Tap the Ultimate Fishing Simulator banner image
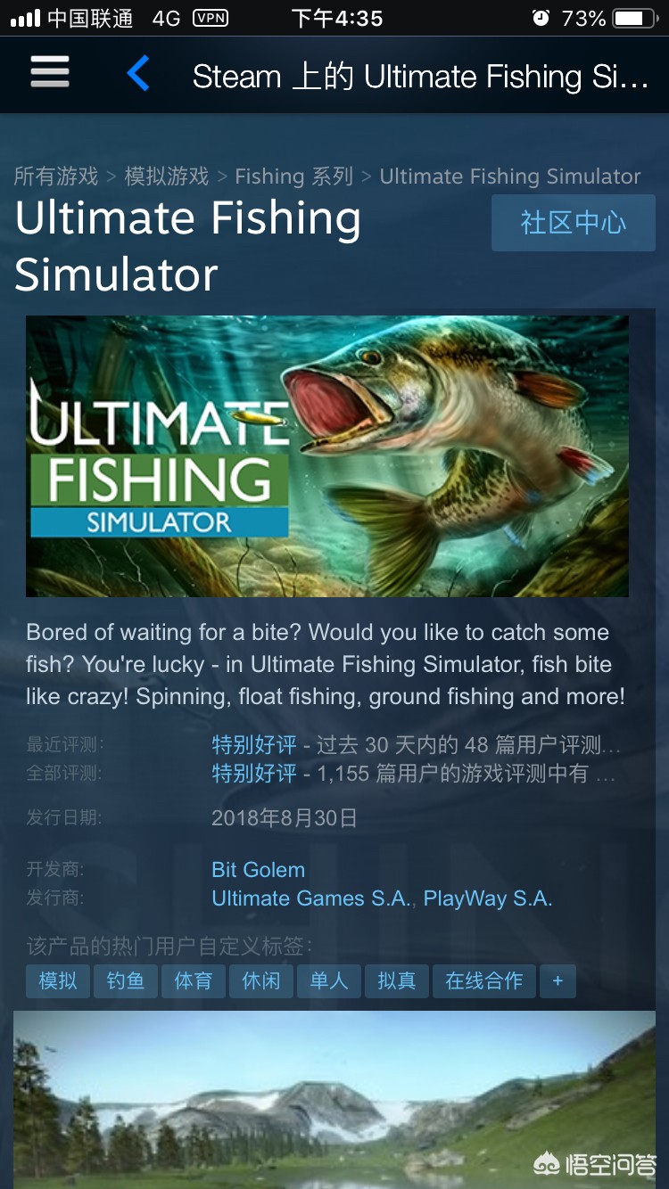The height and width of the screenshot is (1189, 669). 327,456
